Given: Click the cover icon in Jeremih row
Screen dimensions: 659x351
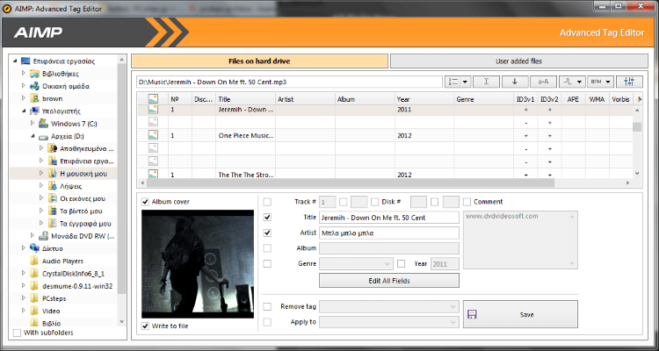Looking at the screenshot, I should point(153,110).
